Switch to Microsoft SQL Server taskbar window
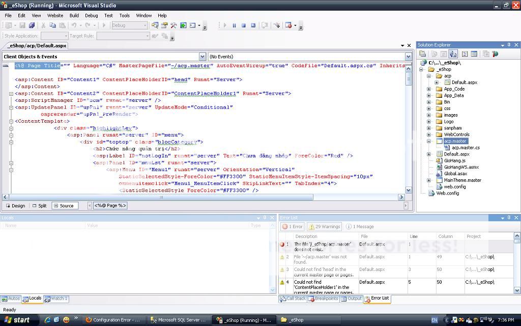 (x=179, y=320)
